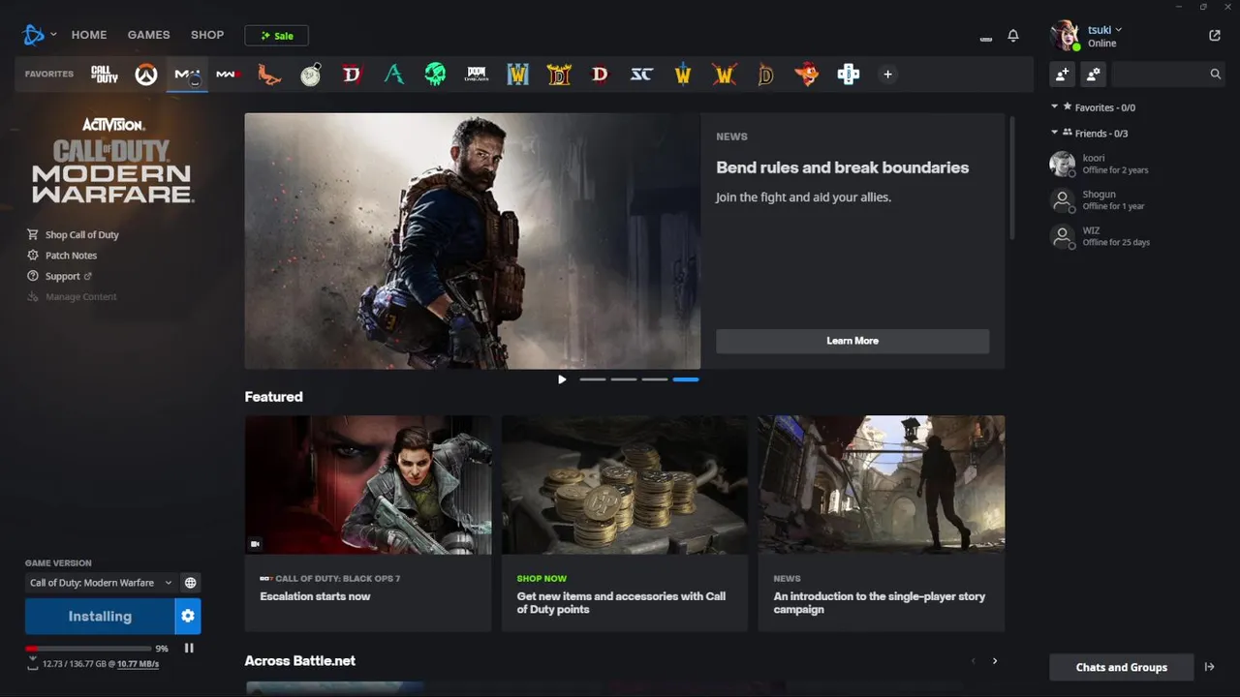Collapse the Favorites - 0/0 group
Image resolution: width=1240 pixels, height=697 pixels.
(x=1055, y=106)
